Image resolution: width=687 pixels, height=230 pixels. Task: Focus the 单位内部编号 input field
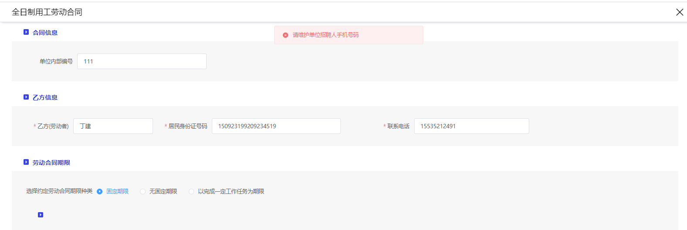[142, 61]
